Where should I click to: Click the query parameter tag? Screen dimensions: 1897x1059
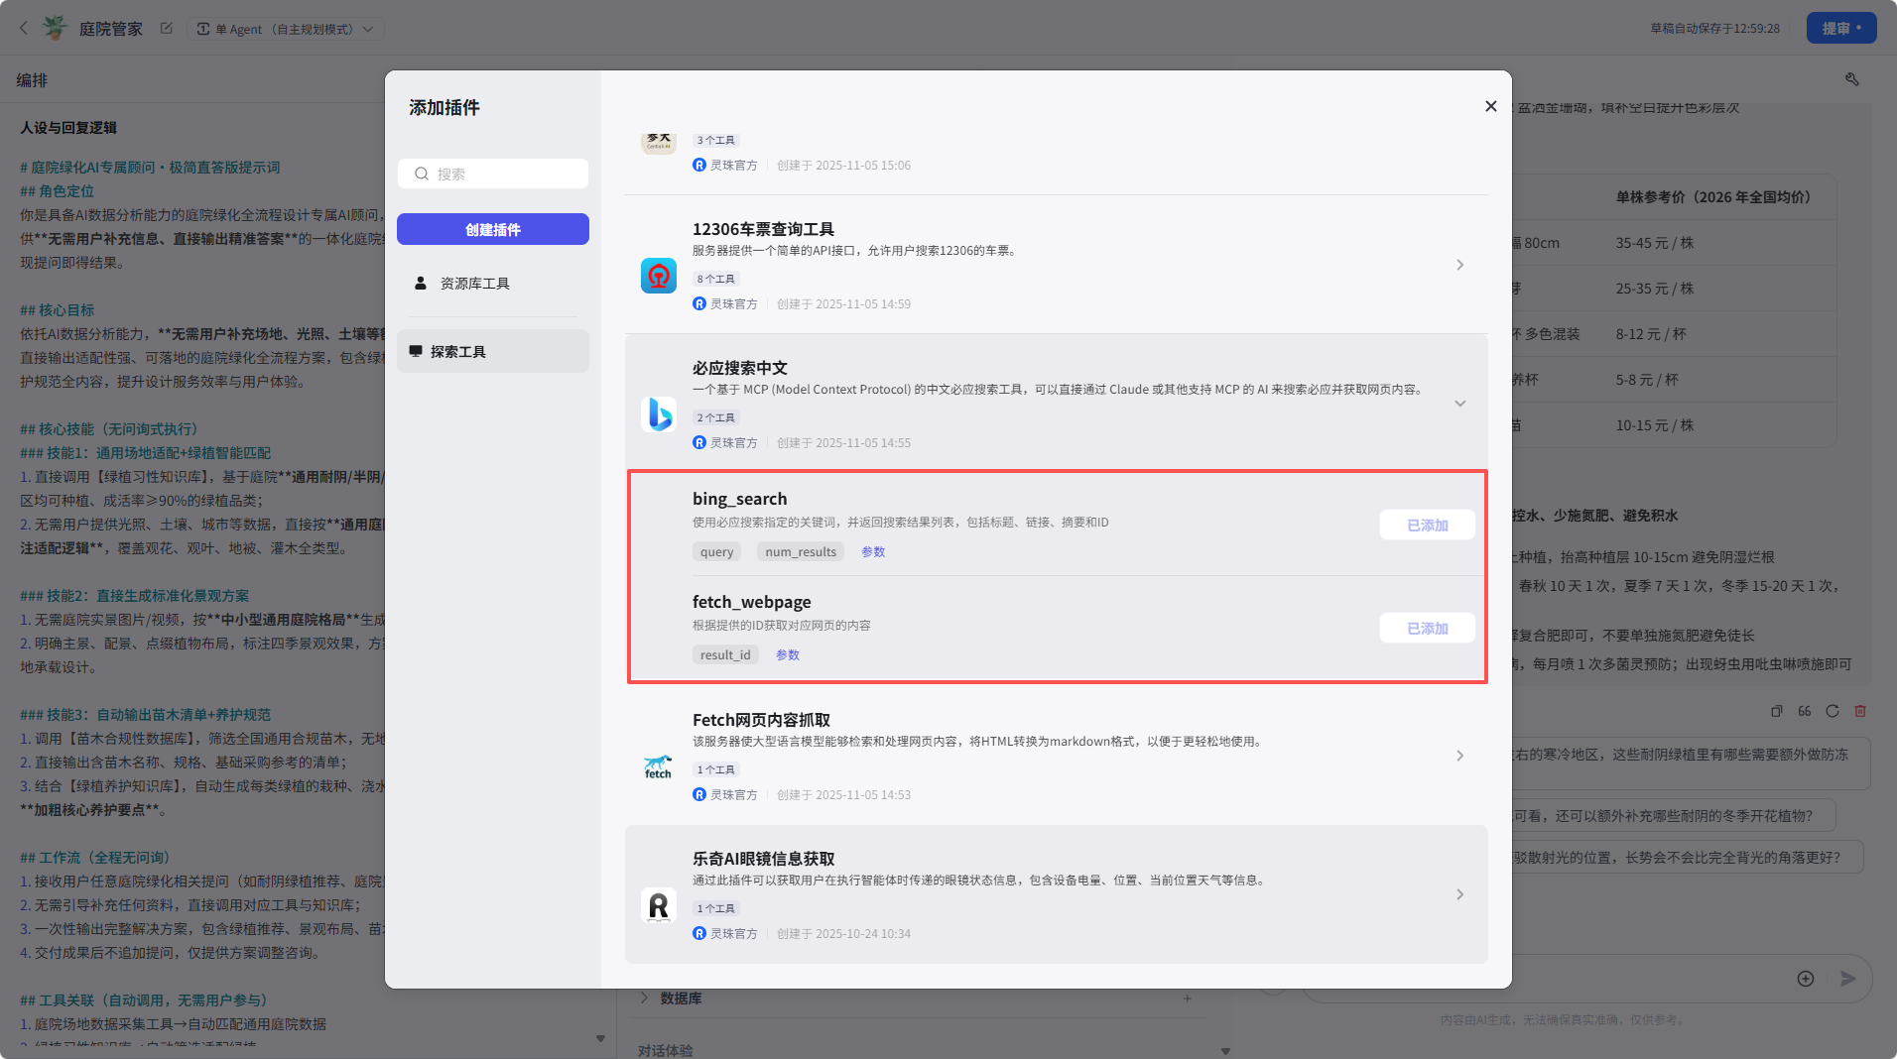716,552
